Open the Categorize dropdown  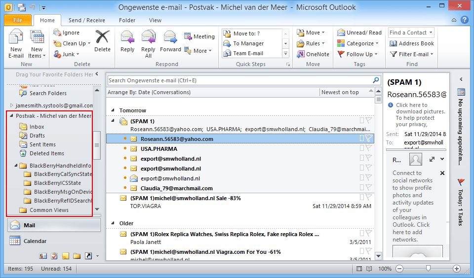click(x=358, y=43)
